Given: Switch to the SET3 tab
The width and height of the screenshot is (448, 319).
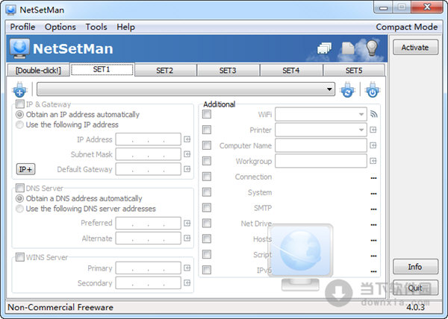Looking at the screenshot, I should point(228,70).
